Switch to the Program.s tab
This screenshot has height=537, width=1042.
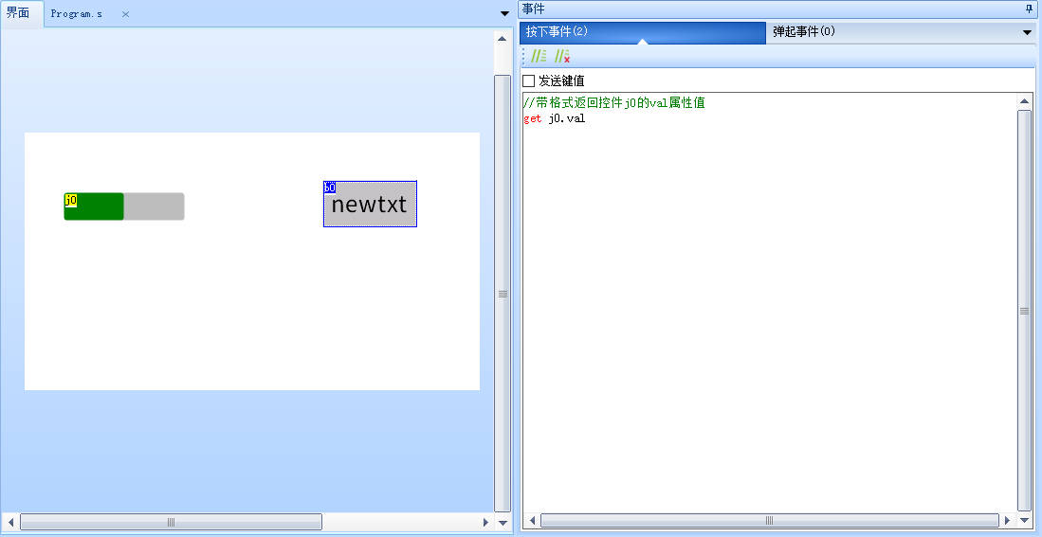[77, 14]
